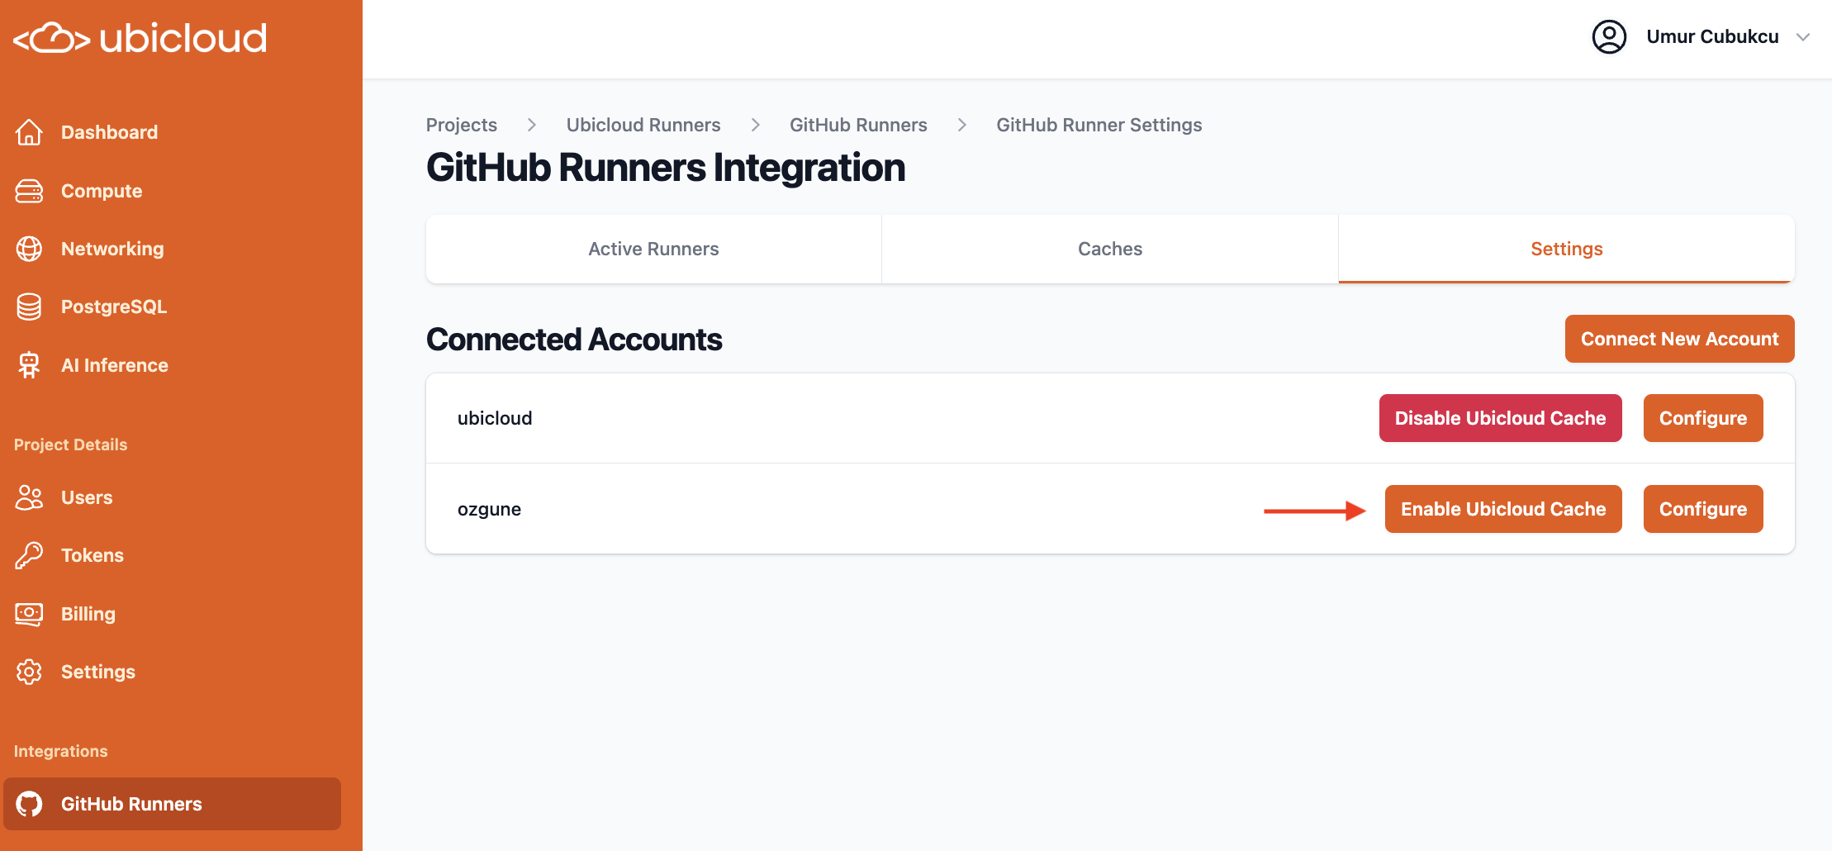The height and width of the screenshot is (851, 1832).
Task: Click the Project Details section label
Action: (x=70, y=445)
